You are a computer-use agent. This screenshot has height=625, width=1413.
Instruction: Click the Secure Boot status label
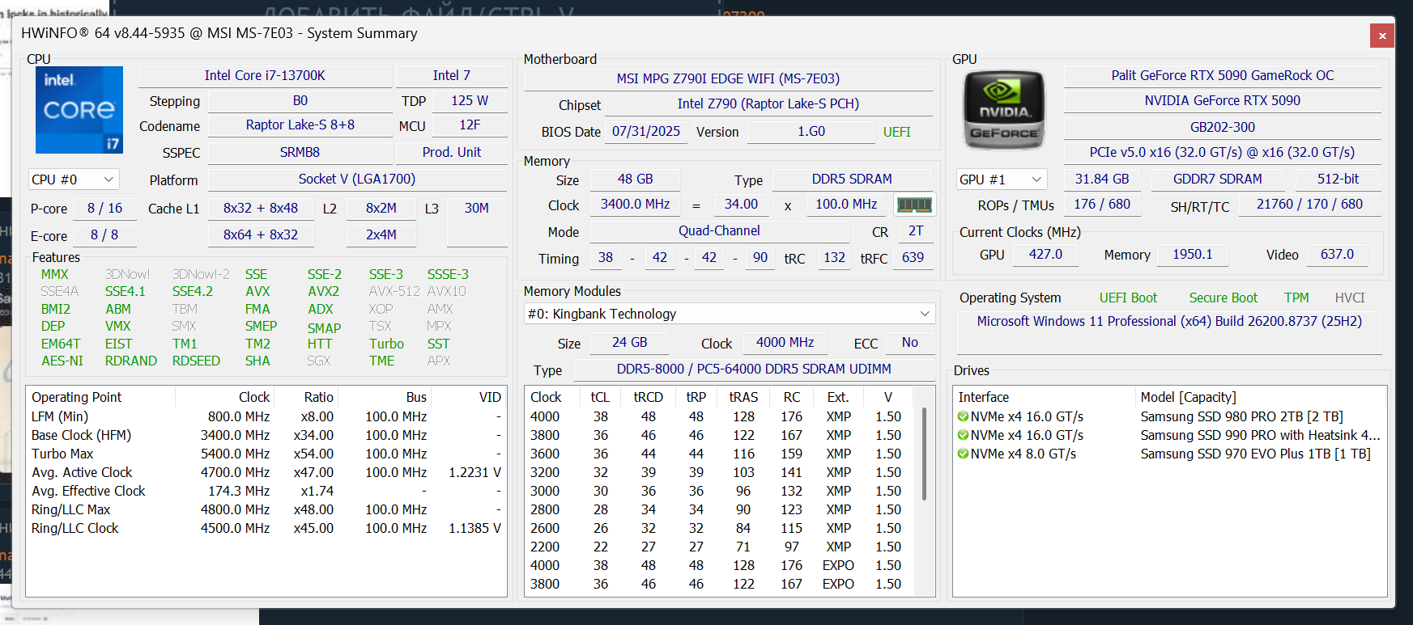(1224, 298)
